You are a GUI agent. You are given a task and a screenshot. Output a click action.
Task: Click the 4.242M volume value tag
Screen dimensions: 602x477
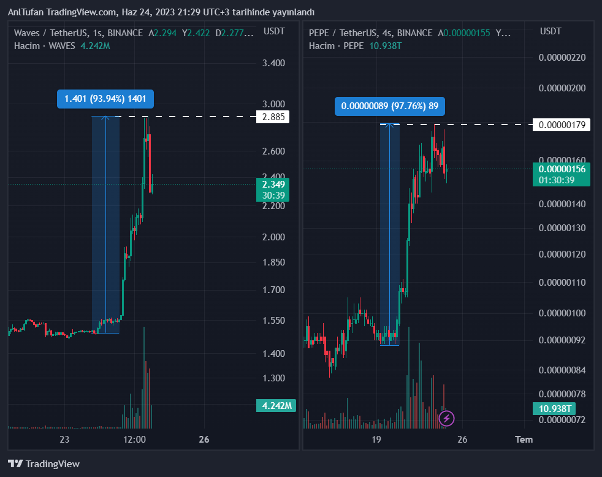click(275, 405)
